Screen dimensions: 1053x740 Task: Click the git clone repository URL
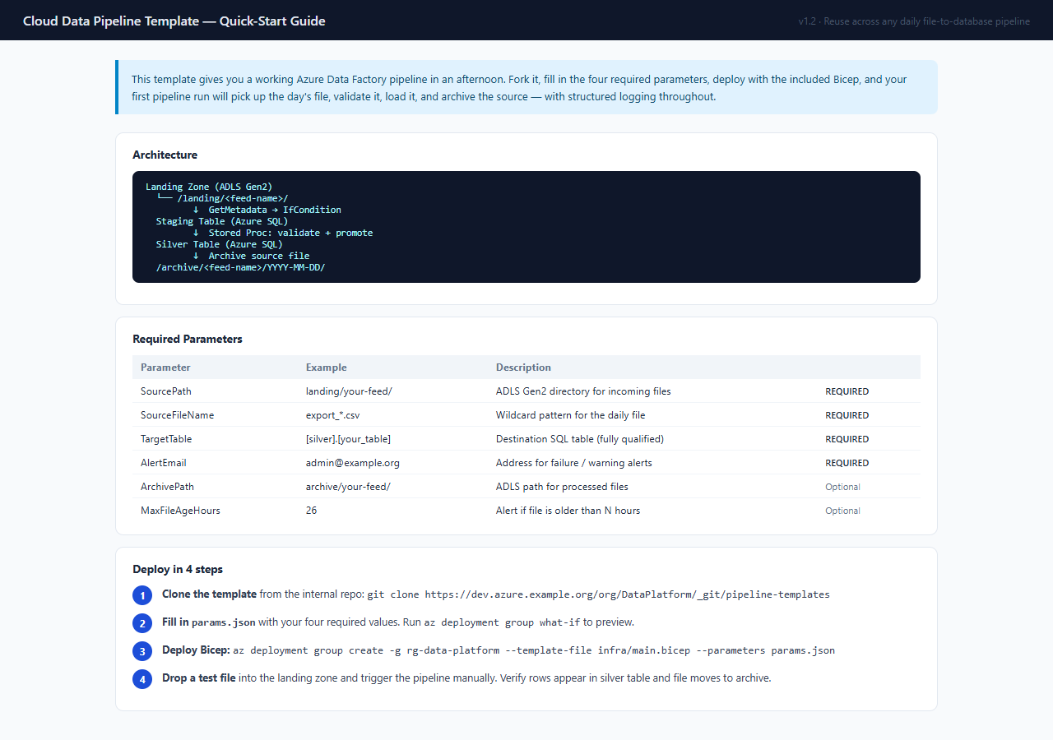tap(627, 594)
